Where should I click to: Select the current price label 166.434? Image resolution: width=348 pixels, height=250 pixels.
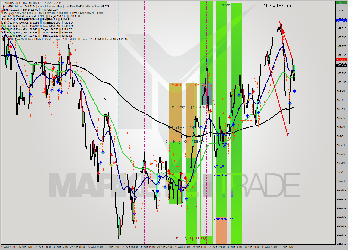341,65
